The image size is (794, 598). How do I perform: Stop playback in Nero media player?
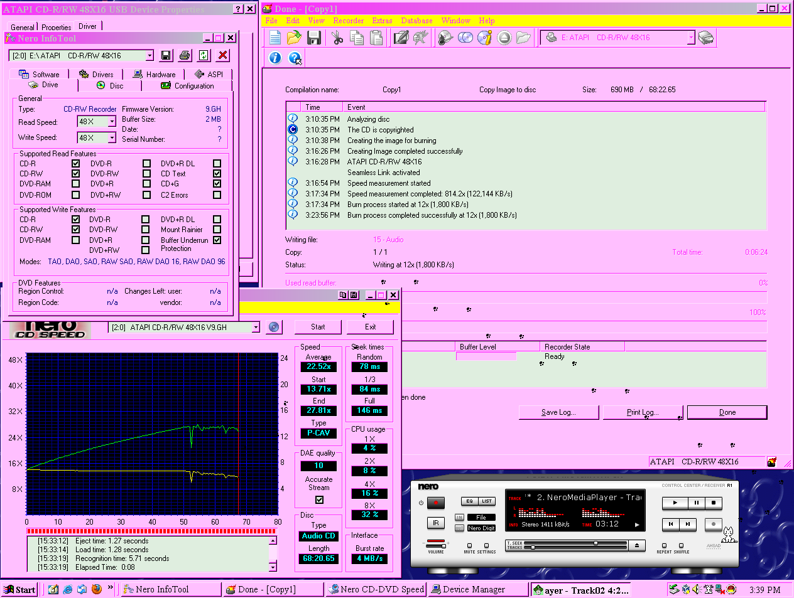[713, 503]
